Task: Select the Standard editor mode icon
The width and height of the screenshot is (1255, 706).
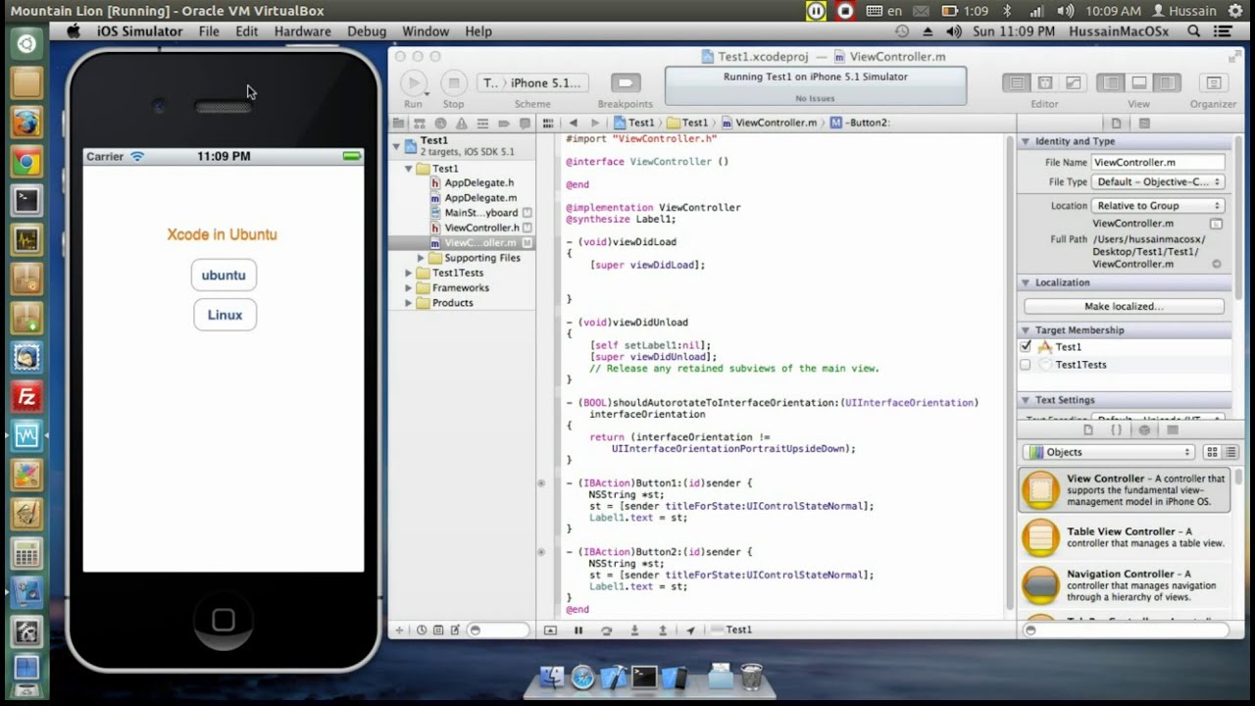Action: [1017, 83]
